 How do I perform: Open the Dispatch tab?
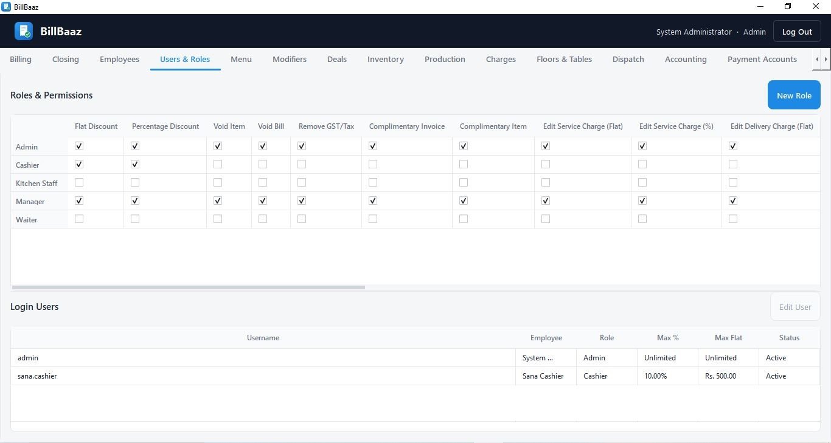point(628,59)
